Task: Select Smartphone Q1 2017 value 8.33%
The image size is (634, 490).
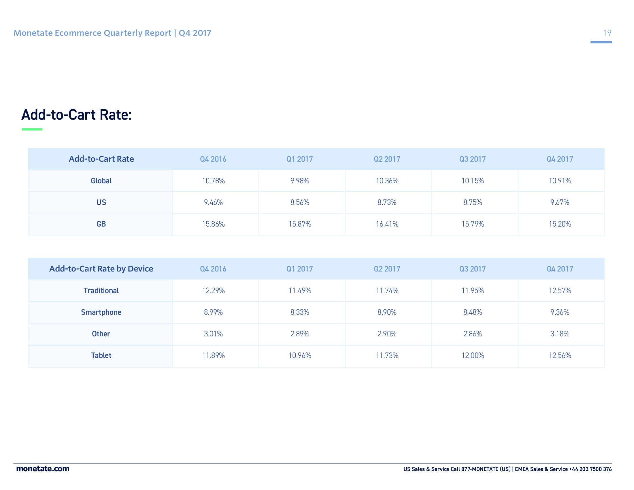Action: tap(300, 312)
